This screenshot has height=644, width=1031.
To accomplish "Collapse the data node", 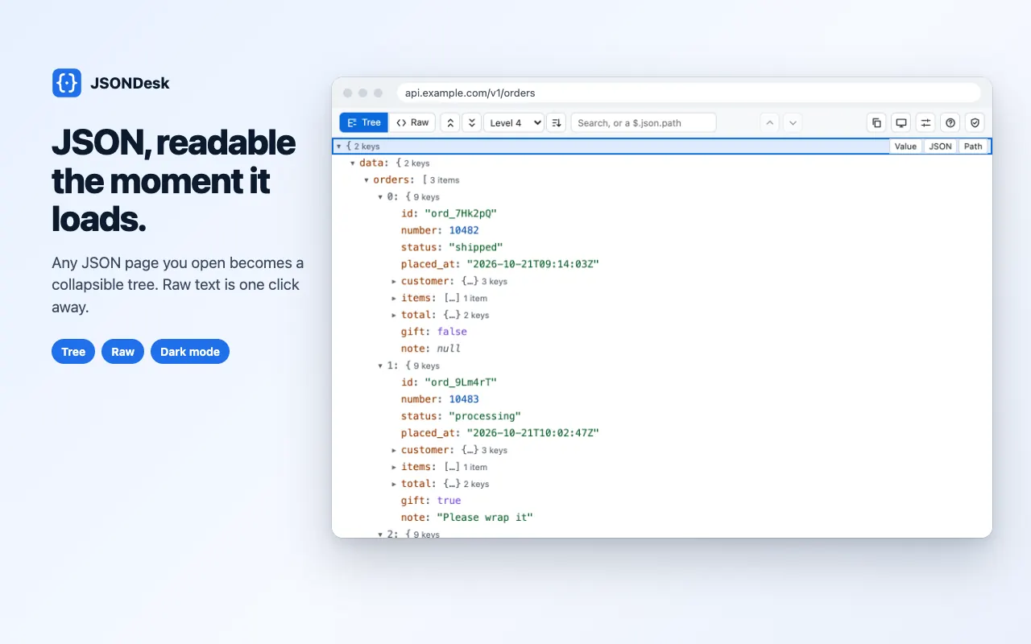I will [x=353, y=163].
